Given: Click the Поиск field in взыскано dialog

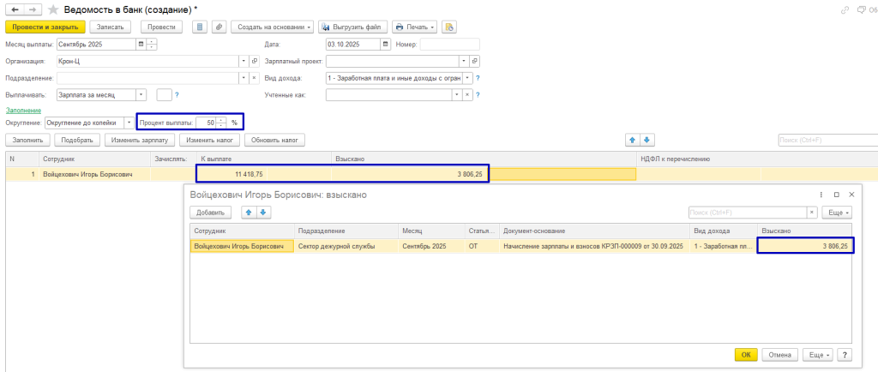Looking at the screenshot, I should (x=746, y=213).
